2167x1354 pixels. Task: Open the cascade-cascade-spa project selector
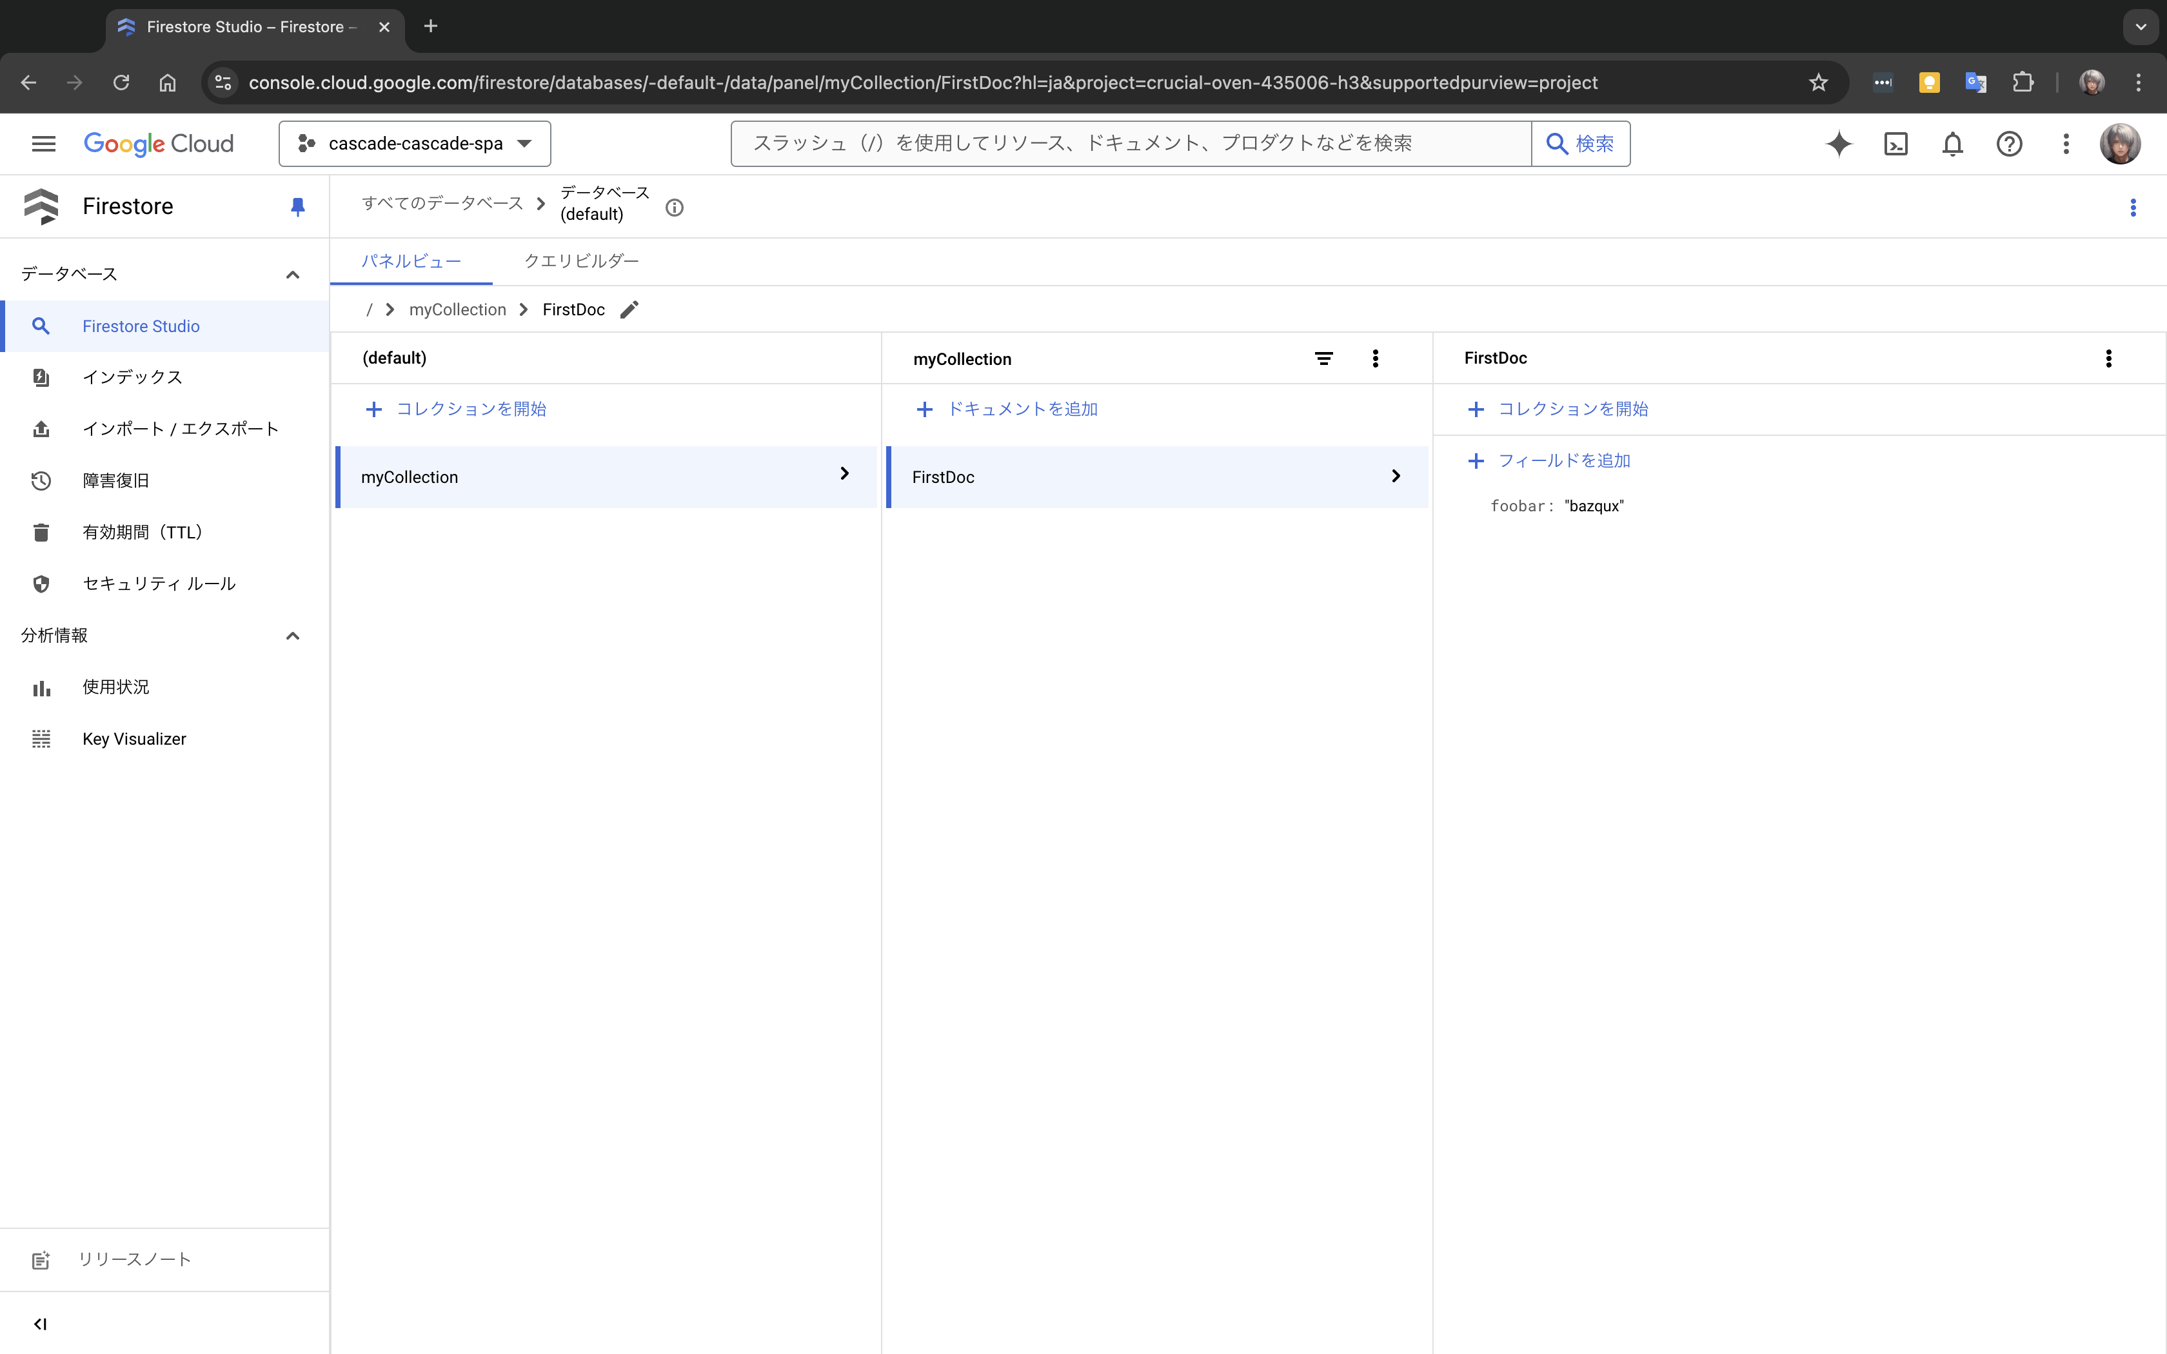415,144
